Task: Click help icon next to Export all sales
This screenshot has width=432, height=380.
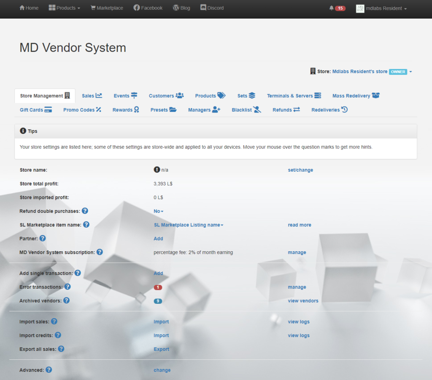Action: click(x=61, y=349)
